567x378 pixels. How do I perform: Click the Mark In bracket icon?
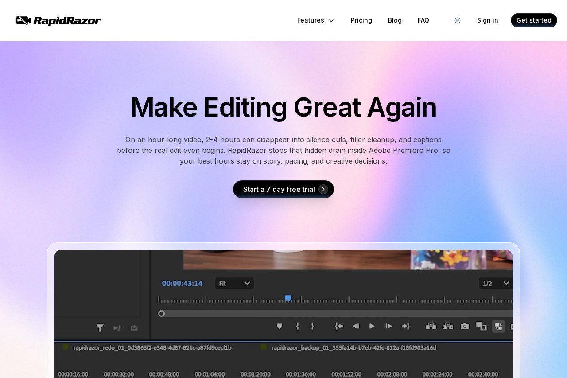click(x=297, y=326)
